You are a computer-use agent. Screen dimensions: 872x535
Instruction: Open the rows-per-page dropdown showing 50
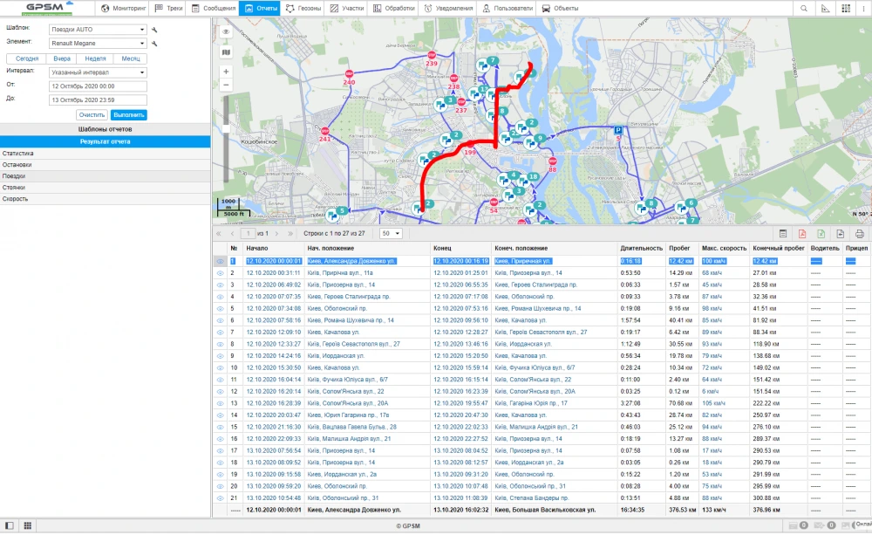point(391,234)
